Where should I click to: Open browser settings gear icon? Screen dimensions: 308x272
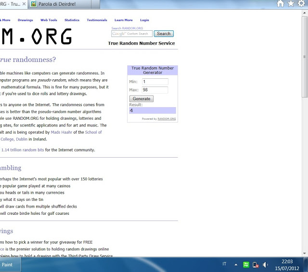301,4
